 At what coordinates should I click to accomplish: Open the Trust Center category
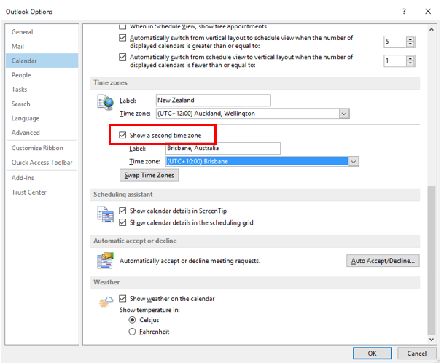click(x=42, y=192)
